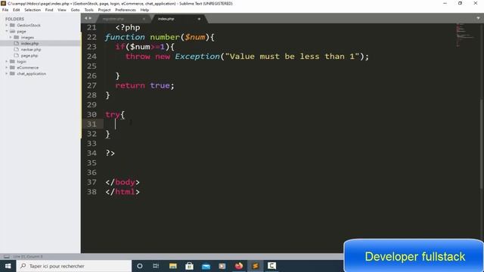The width and height of the screenshot is (484, 272).
Task: Toggle side bar icon in status bar
Action: 7,257
